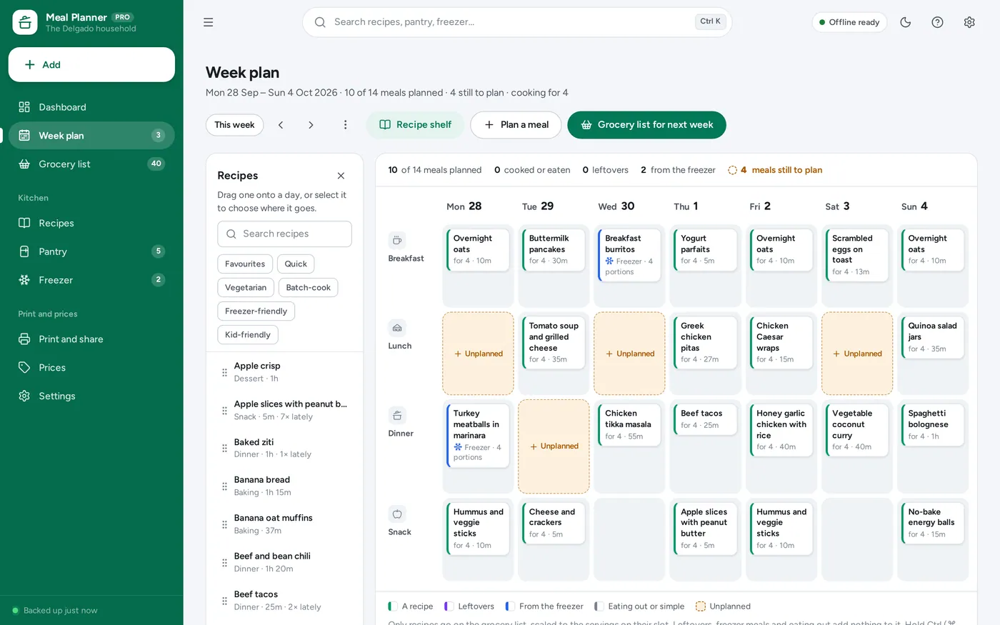The width and height of the screenshot is (1000, 625).
Task: Toggle the Quick recipe filter
Action: click(296, 264)
